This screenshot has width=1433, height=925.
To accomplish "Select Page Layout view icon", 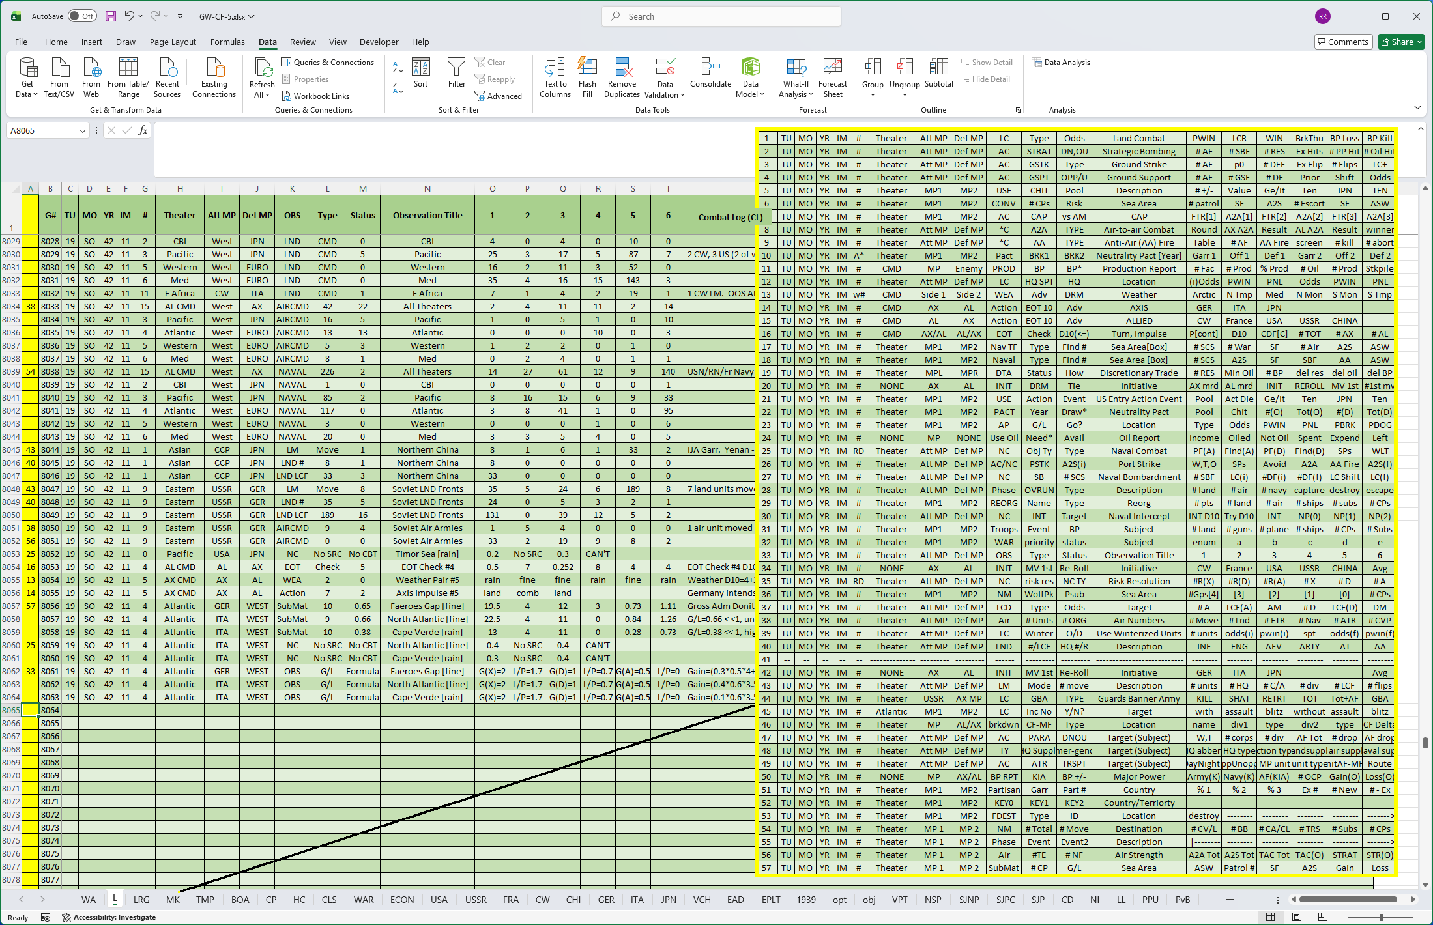I will [x=1297, y=917].
